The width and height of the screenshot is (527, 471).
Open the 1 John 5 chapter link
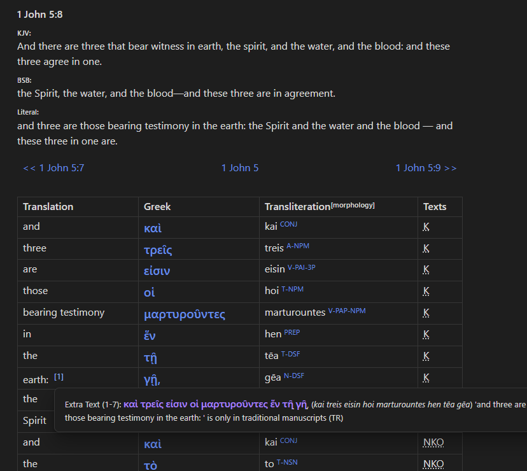click(240, 168)
